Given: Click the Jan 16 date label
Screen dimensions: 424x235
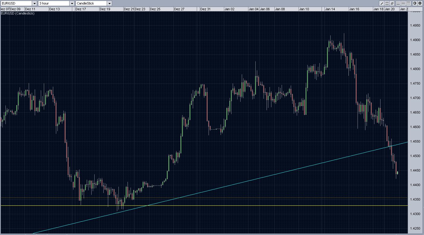Looking at the screenshot, I should tap(354, 9).
